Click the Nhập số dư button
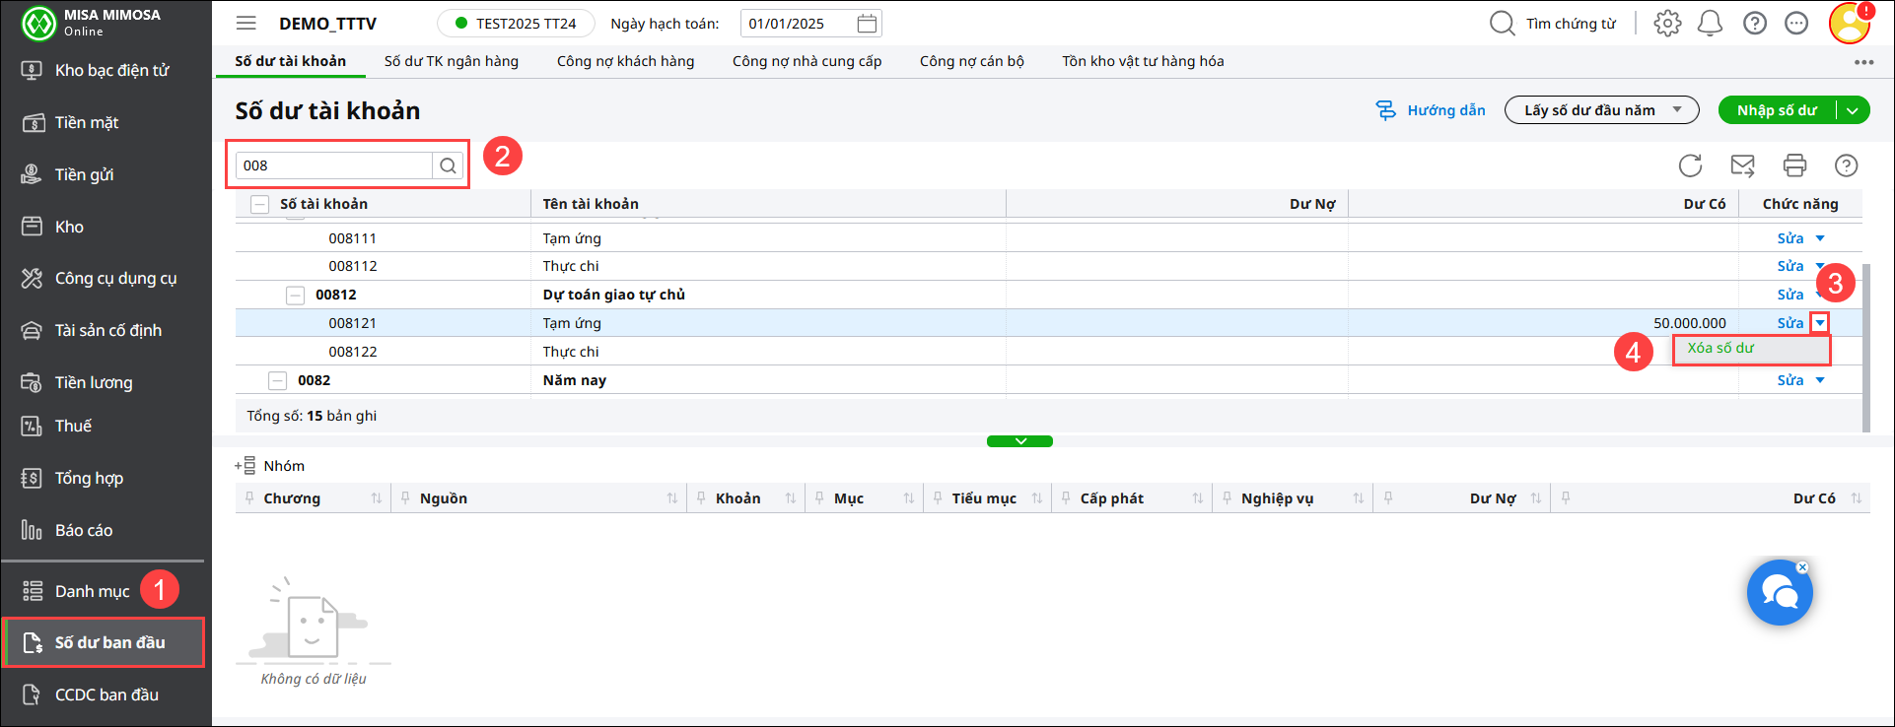 click(x=1777, y=110)
